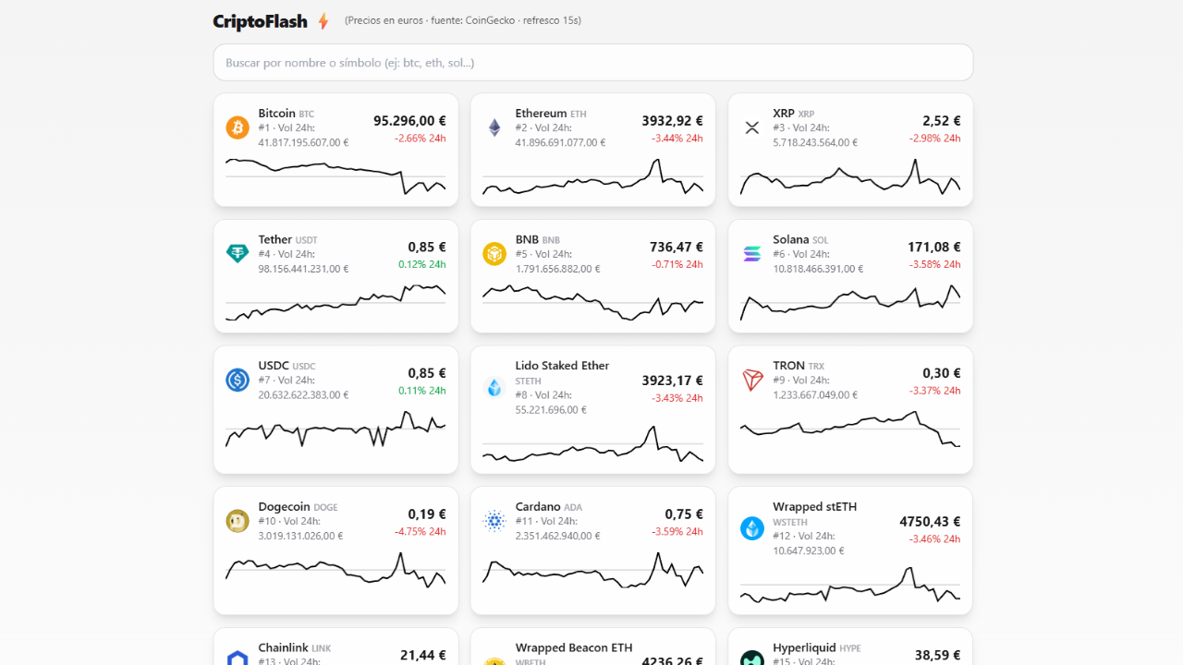Click the Bitcoin orange coin icon
1183x665 pixels.
[x=238, y=127]
